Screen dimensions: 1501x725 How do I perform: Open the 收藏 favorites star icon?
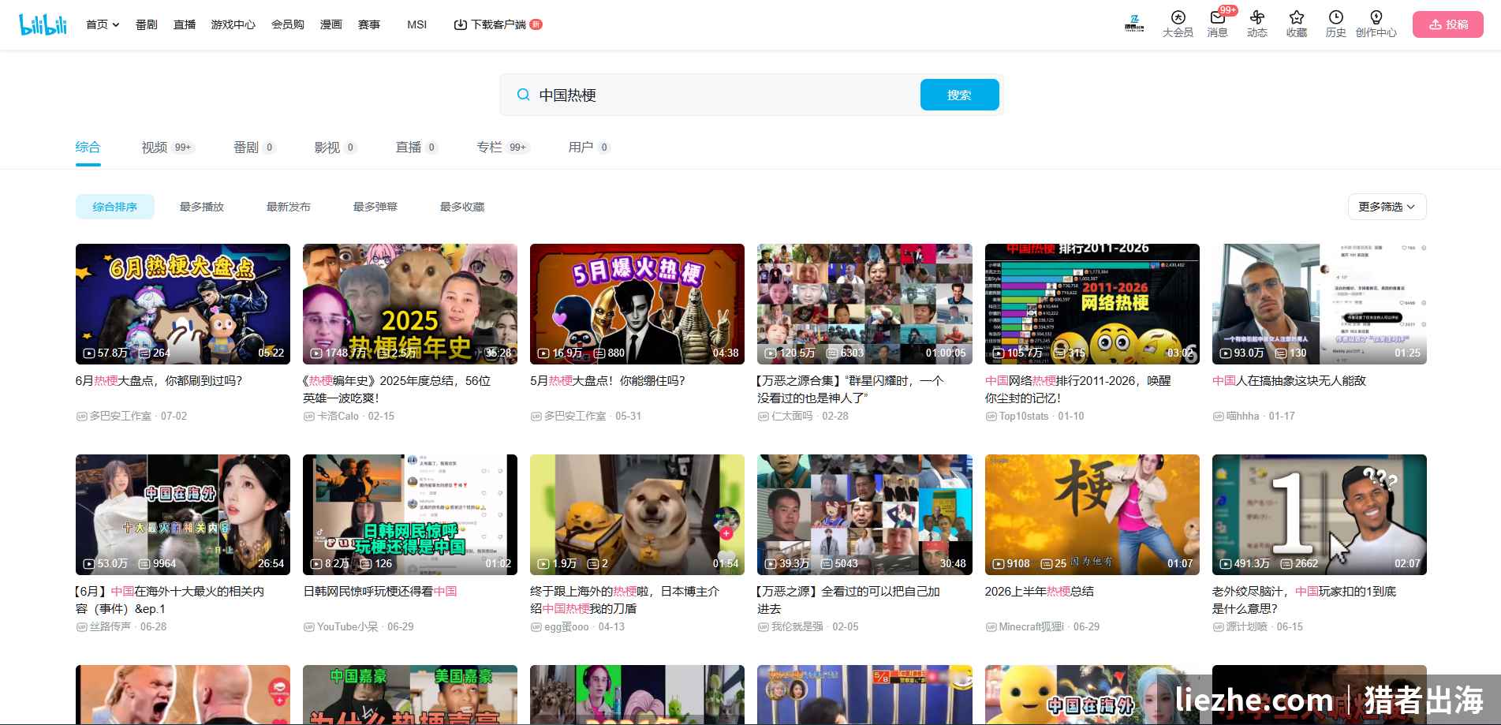point(1297,24)
